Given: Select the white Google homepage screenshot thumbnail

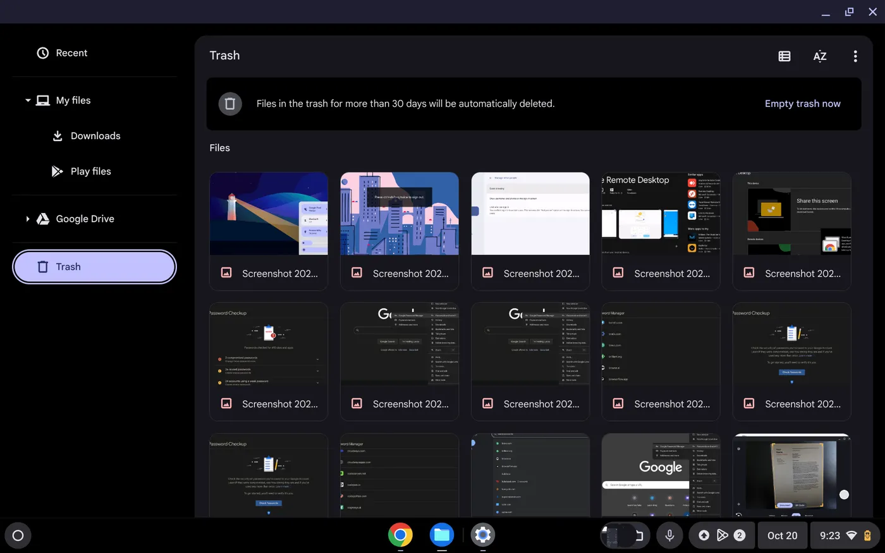Looking at the screenshot, I should click(x=661, y=475).
